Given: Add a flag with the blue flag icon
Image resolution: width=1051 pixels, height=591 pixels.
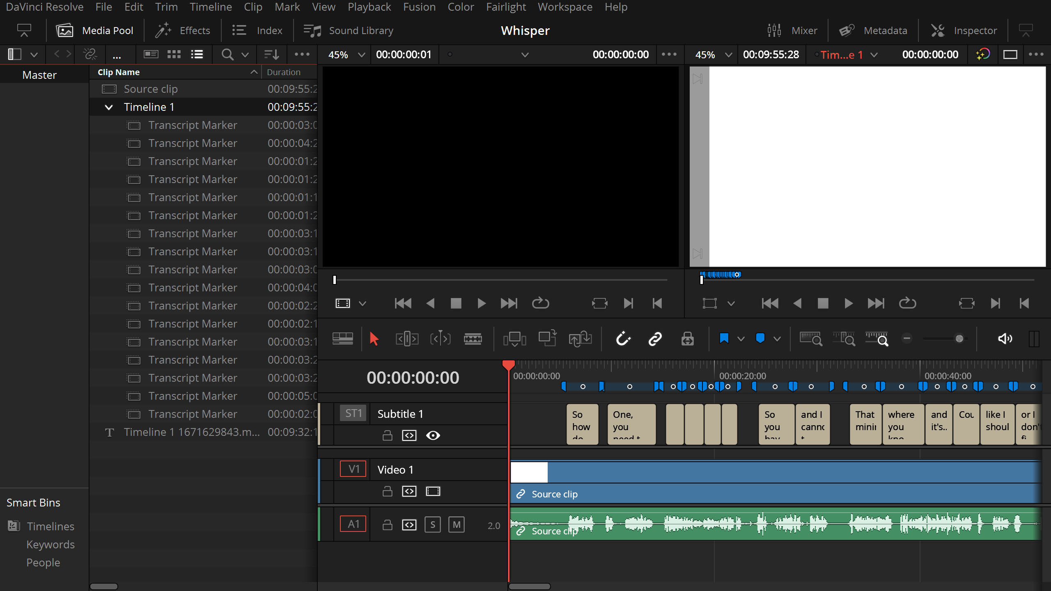Looking at the screenshot, I should [724, 339].
